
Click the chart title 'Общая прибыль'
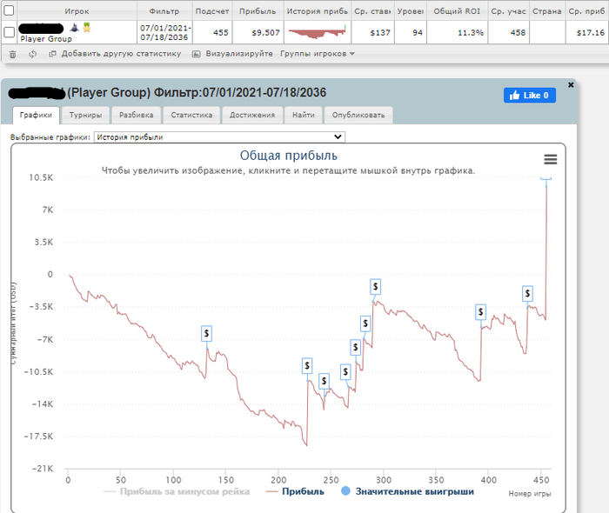pos(288,156)
